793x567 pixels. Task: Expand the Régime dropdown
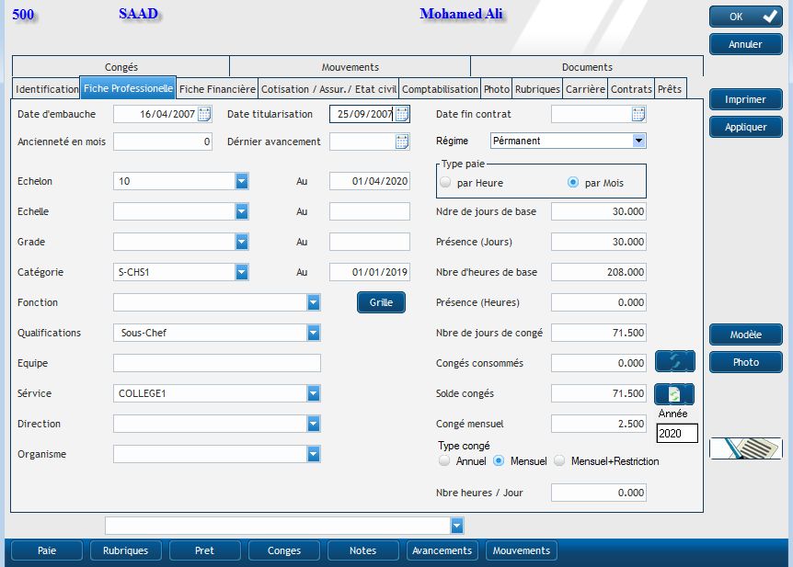(639, 141)
